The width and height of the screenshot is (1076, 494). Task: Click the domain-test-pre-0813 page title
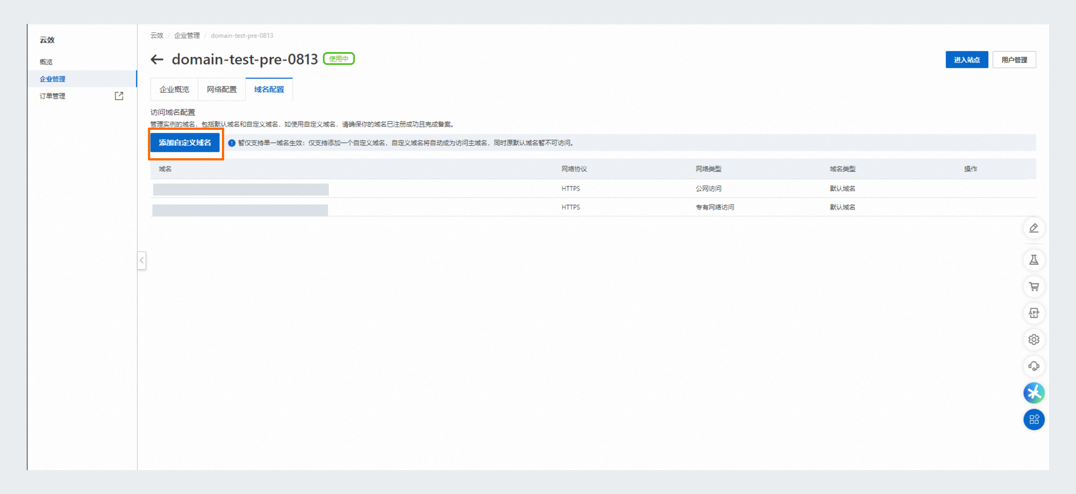[x=245, y=59]
